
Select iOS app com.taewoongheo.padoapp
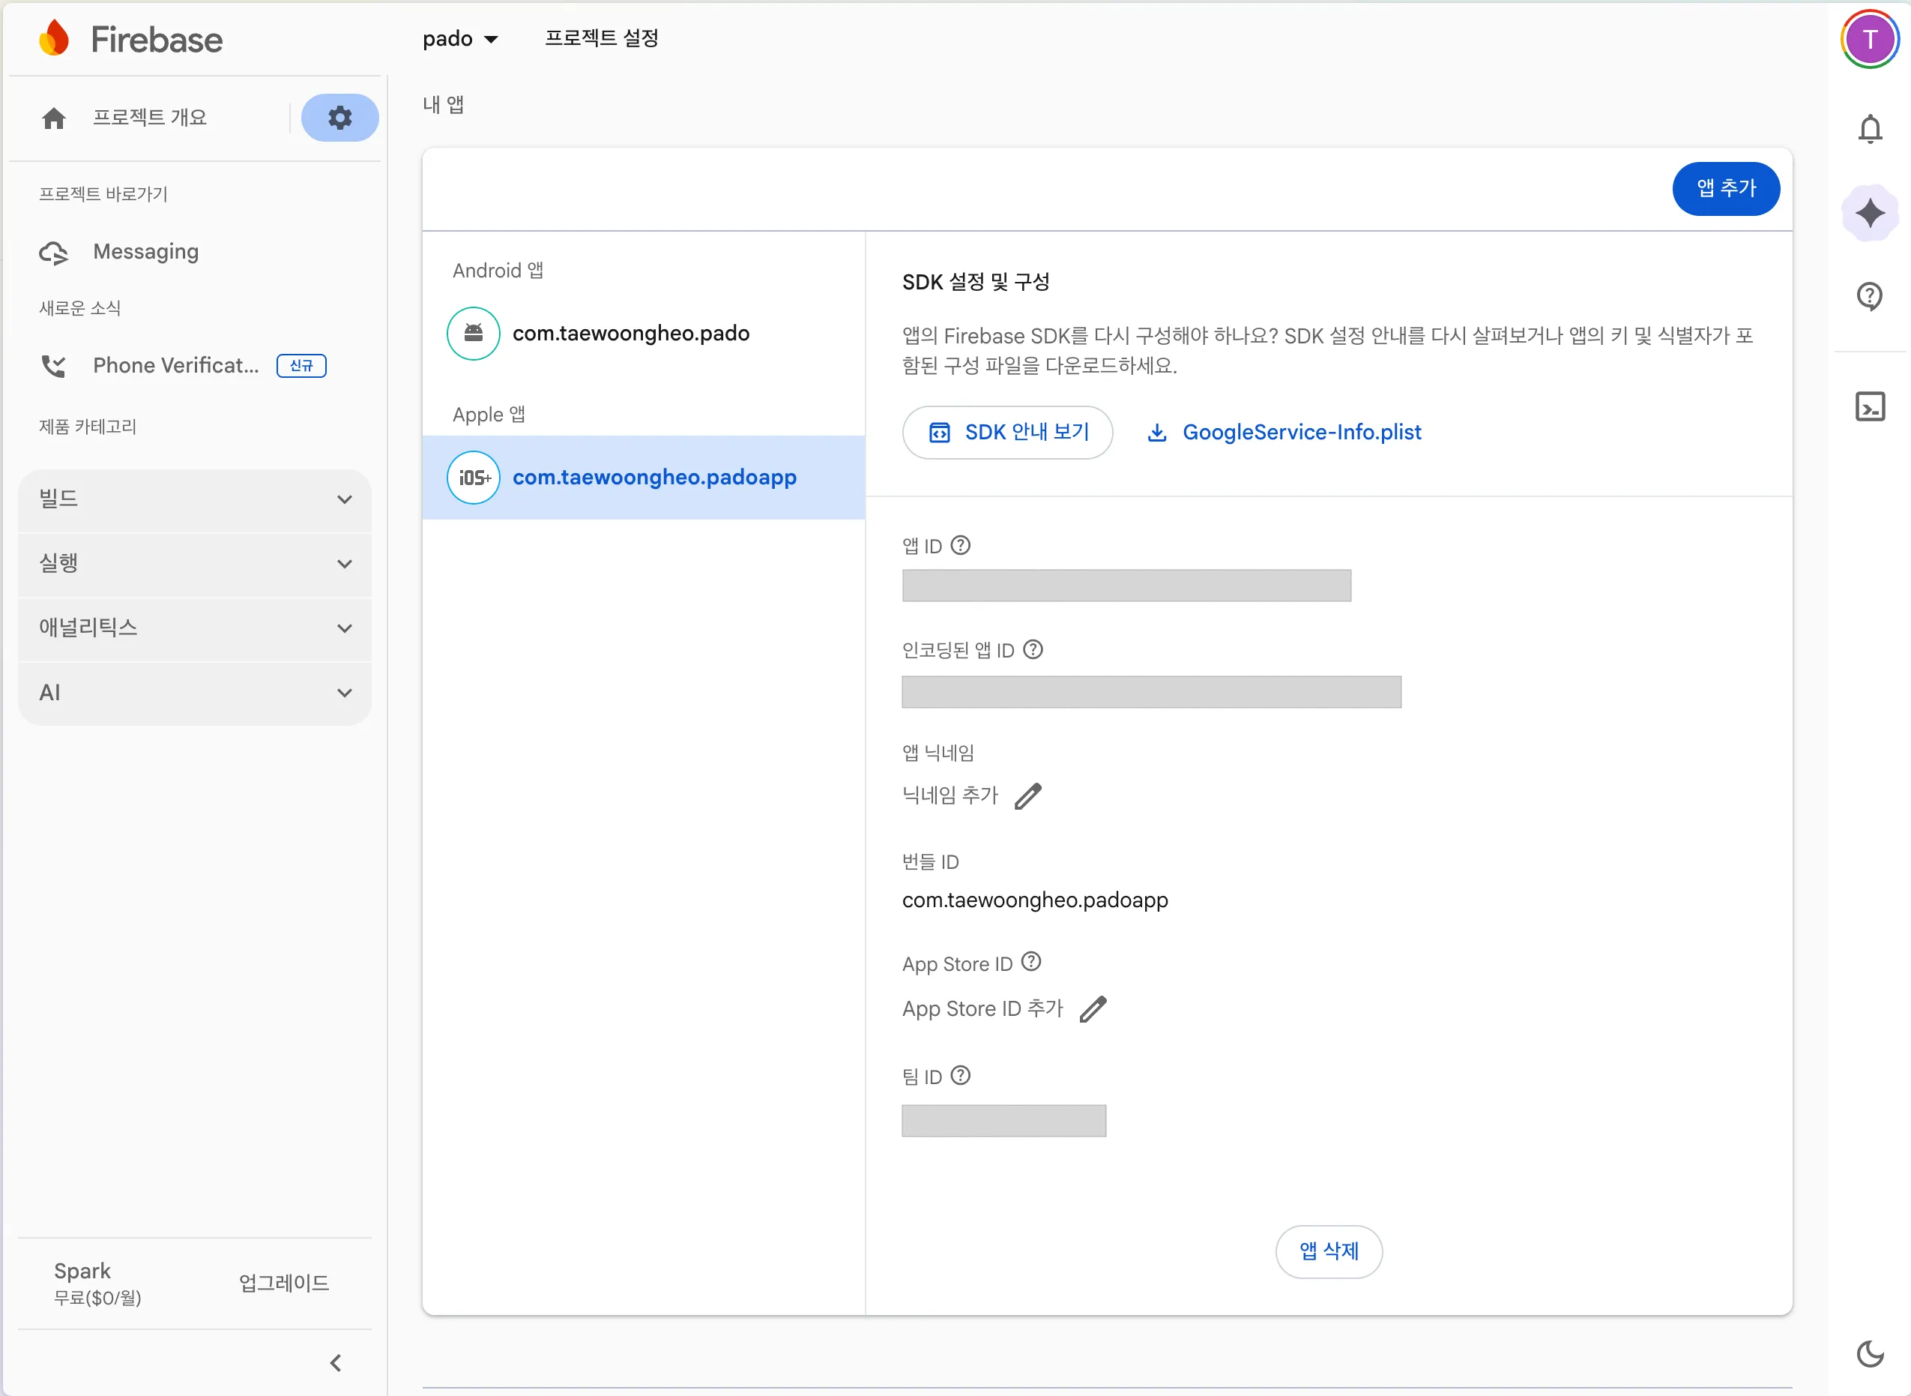[x=653, y=478]
